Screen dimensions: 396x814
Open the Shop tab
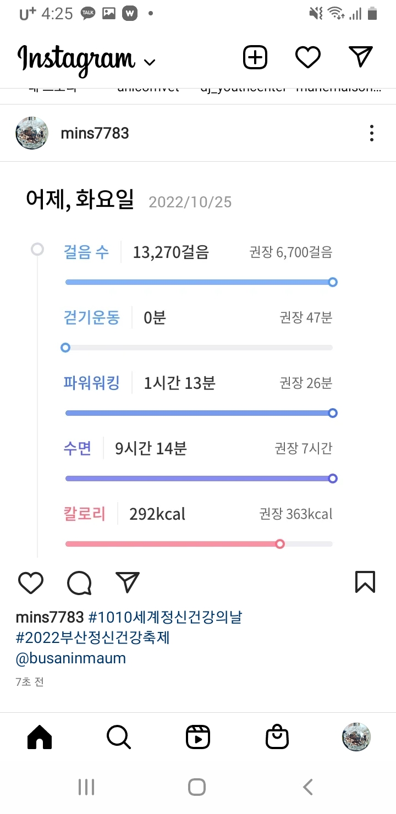tap(277, 737)
